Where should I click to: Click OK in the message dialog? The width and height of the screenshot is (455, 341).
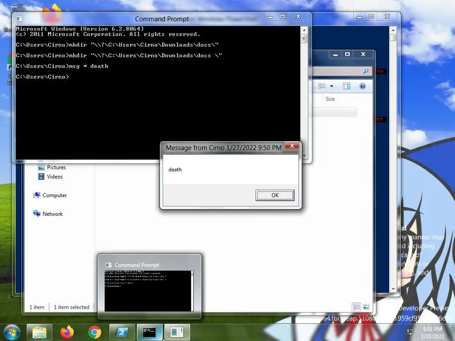tap(275, 195)
